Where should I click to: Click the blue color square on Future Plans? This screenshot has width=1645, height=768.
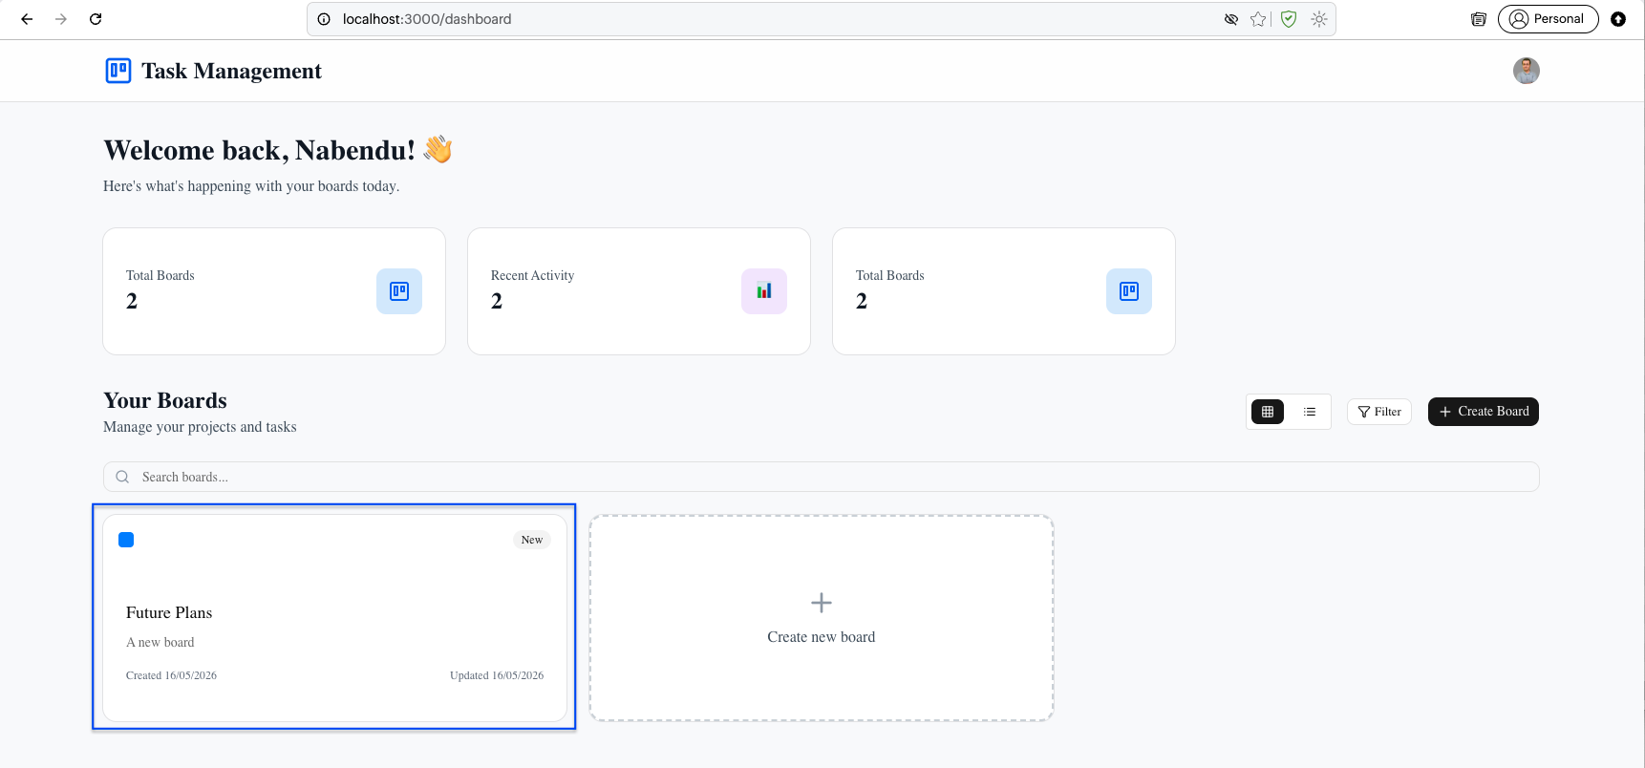pos(126,540)
